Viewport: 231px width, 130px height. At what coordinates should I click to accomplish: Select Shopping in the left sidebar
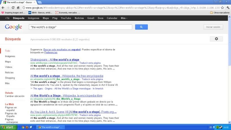pyautogui.click(x=10, y=78)
